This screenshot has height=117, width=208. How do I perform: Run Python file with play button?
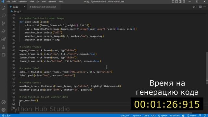point(194,7)
